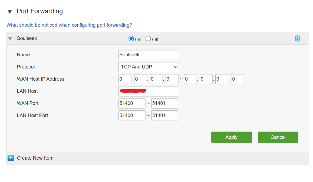Click second octet of WAN Host start IP
The image size is (313, 182).
coord(140,79)
